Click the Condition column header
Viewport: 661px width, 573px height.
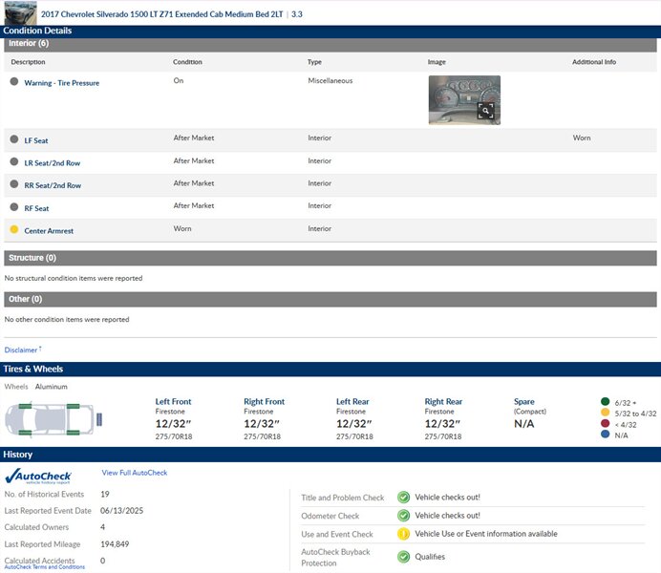(187, 62)
